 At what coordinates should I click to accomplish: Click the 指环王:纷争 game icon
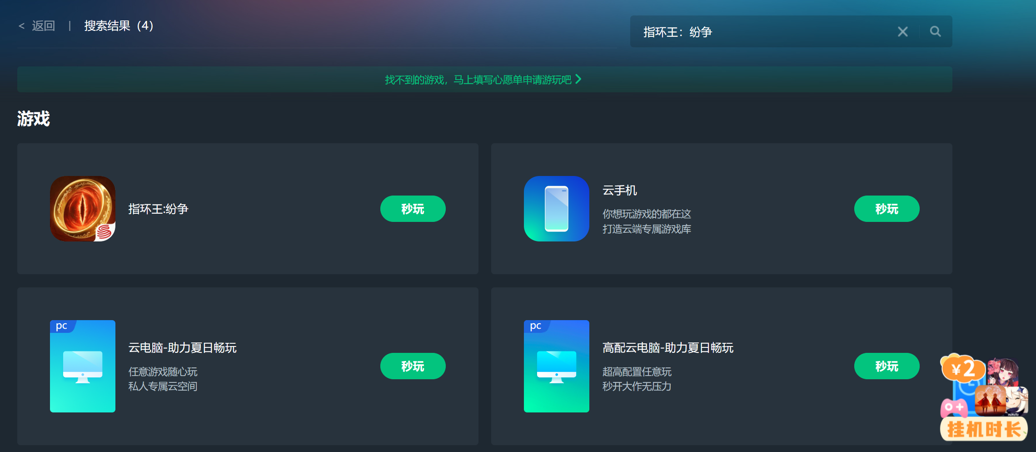click(83, 209)
